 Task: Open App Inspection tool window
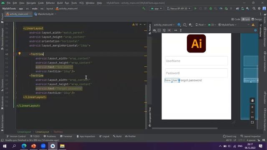[86, 136]
